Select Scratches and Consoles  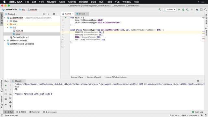click(22, 44)
